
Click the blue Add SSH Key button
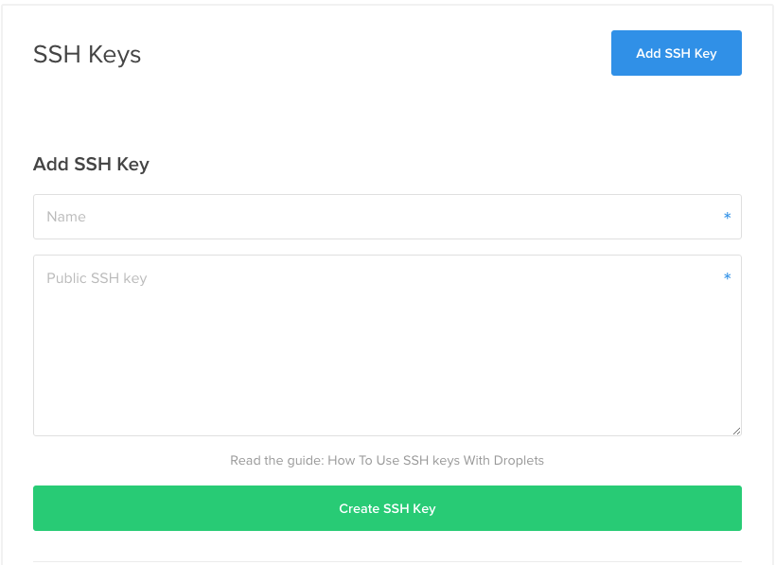[x=677, y=53]
